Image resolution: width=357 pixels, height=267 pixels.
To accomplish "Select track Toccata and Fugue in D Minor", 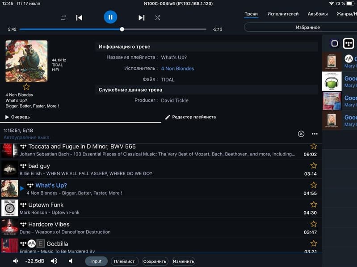I will point(161,150).
